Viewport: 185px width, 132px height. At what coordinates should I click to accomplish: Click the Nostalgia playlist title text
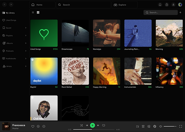pos(97,49)
